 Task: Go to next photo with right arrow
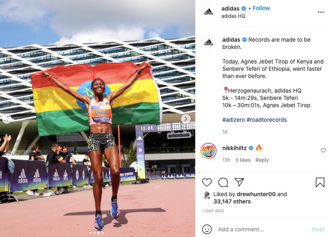[x=186, y=118]
